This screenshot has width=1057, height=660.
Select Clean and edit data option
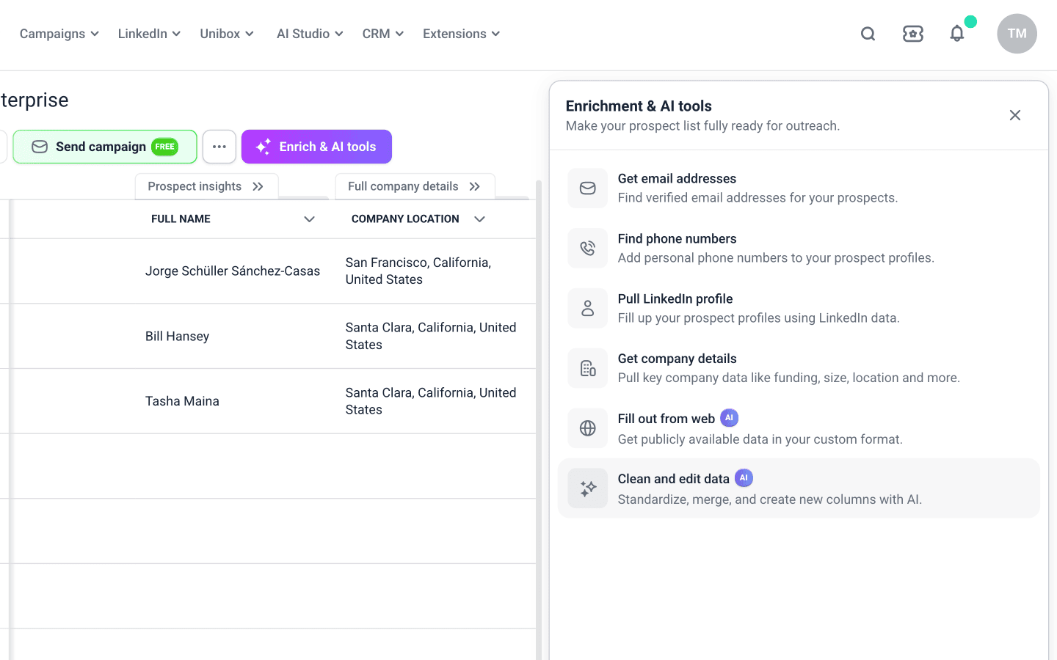[799, 488]
